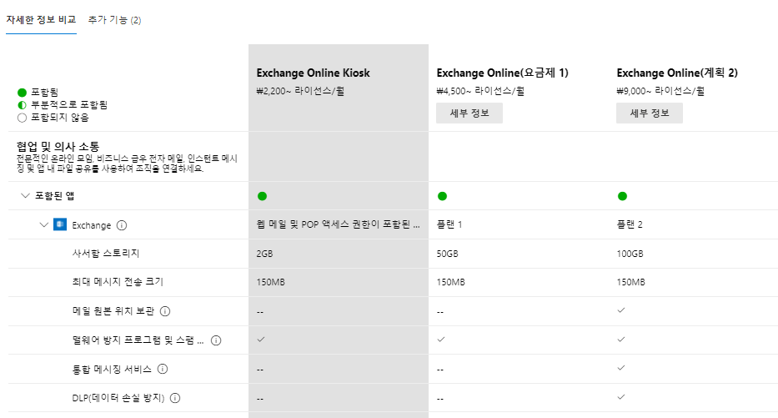
Task: Select the Exchange Online(계획 2) heading
Action: point(677,73)
